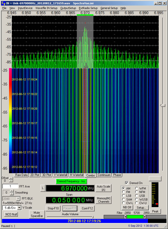
Task: Click the demod passband highlight in spectrum
Action: 85,42
